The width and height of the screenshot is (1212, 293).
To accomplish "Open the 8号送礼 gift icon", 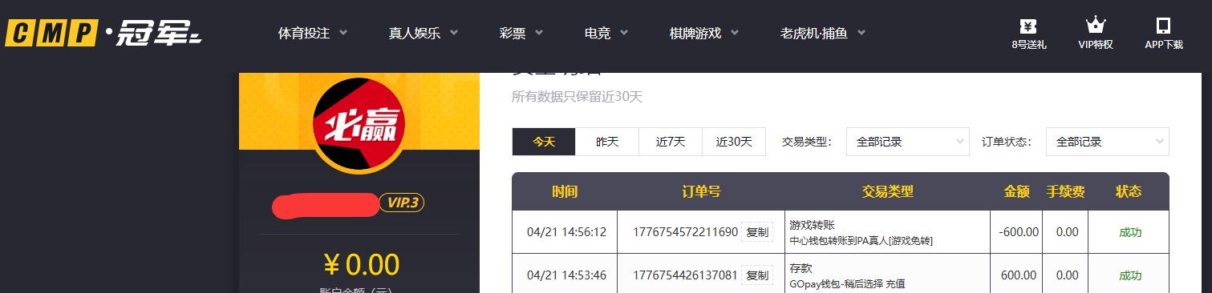I will [x=1028, y=26].
